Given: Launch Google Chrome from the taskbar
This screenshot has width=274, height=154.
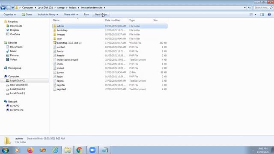Looking at the screenshot, I should [79, 150].
